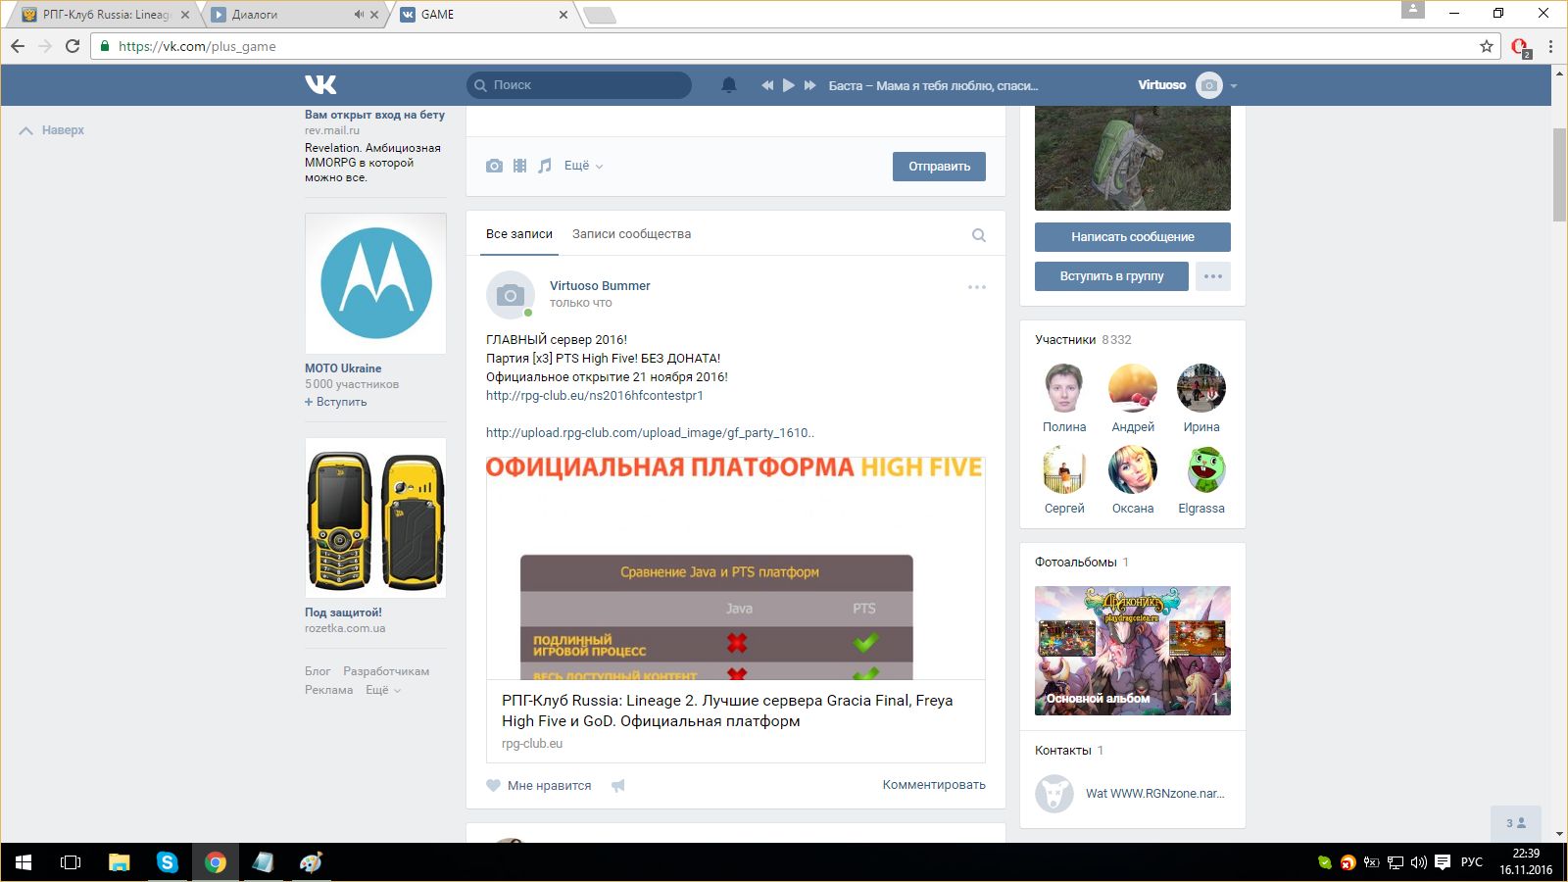Screen dimensions: 1568x882
Task: Attach a video with film icon
Action: click(x=519, y=167)
